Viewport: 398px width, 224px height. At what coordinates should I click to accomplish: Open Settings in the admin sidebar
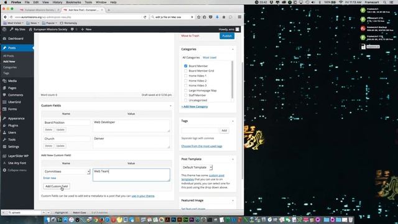point(14,147)
